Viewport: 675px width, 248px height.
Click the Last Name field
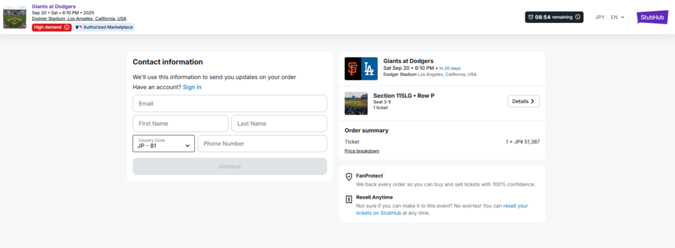(x=279, y=124)
